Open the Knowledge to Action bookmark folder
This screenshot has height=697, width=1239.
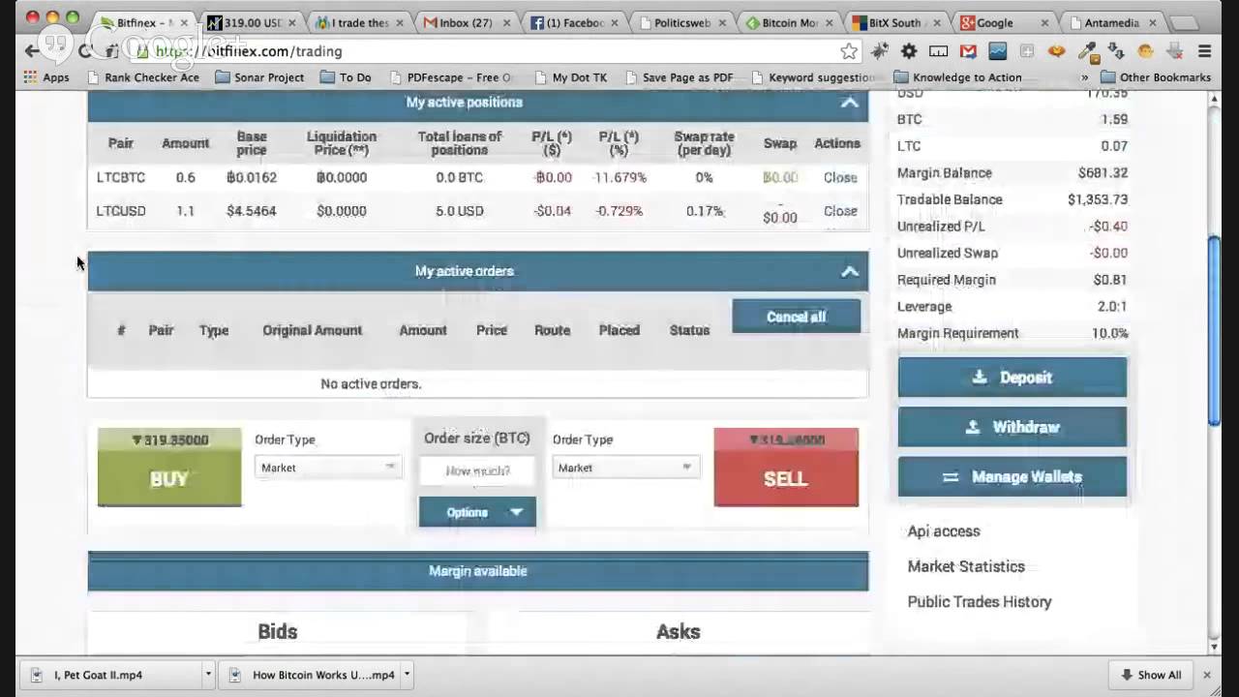[x=957, y=77]
